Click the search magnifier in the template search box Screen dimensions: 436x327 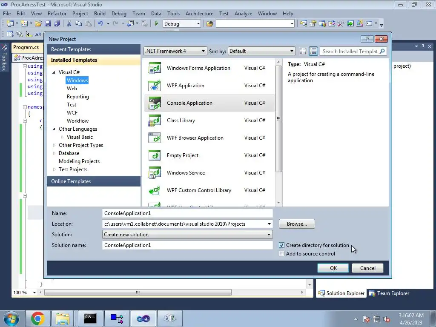(382, 51)
